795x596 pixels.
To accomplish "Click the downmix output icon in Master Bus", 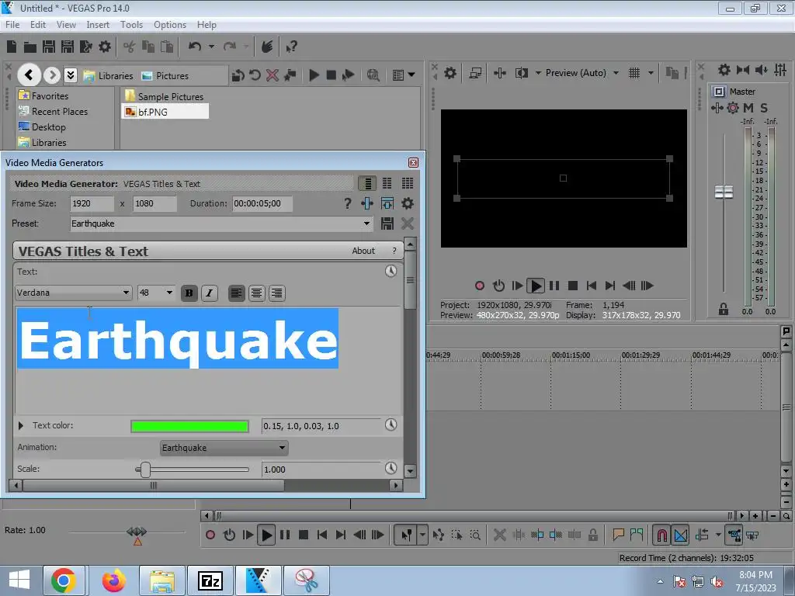I will click(743, 70).
